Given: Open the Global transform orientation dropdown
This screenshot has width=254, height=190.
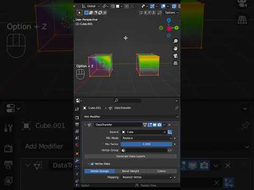Looking at the screenshot, I should tap(91, 6).
